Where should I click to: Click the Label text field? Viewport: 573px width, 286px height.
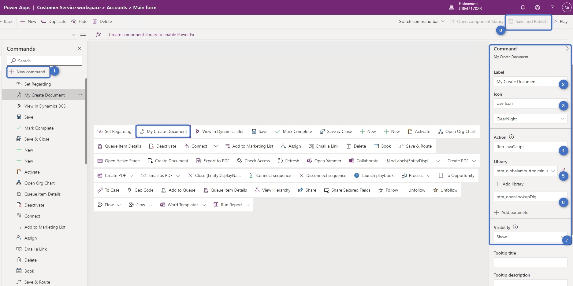[x=530, y=82]
